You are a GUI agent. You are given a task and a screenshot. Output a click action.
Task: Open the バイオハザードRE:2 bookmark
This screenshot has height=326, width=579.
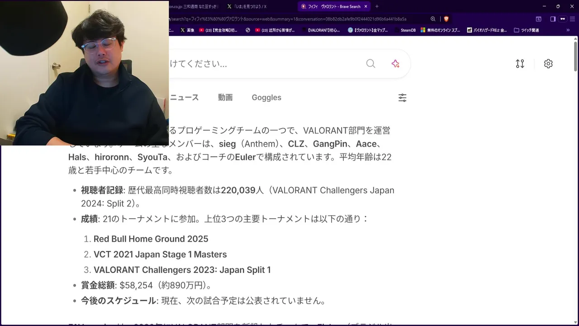487,30
